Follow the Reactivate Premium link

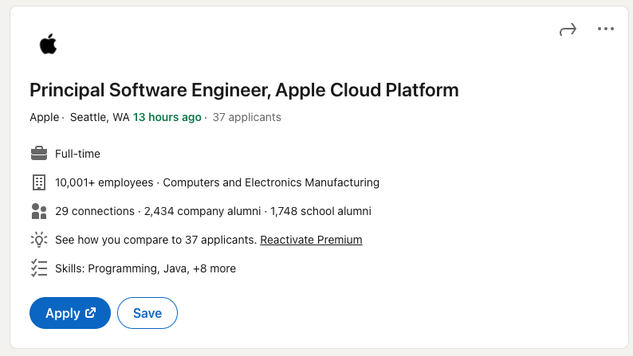[x=311, y=240]
